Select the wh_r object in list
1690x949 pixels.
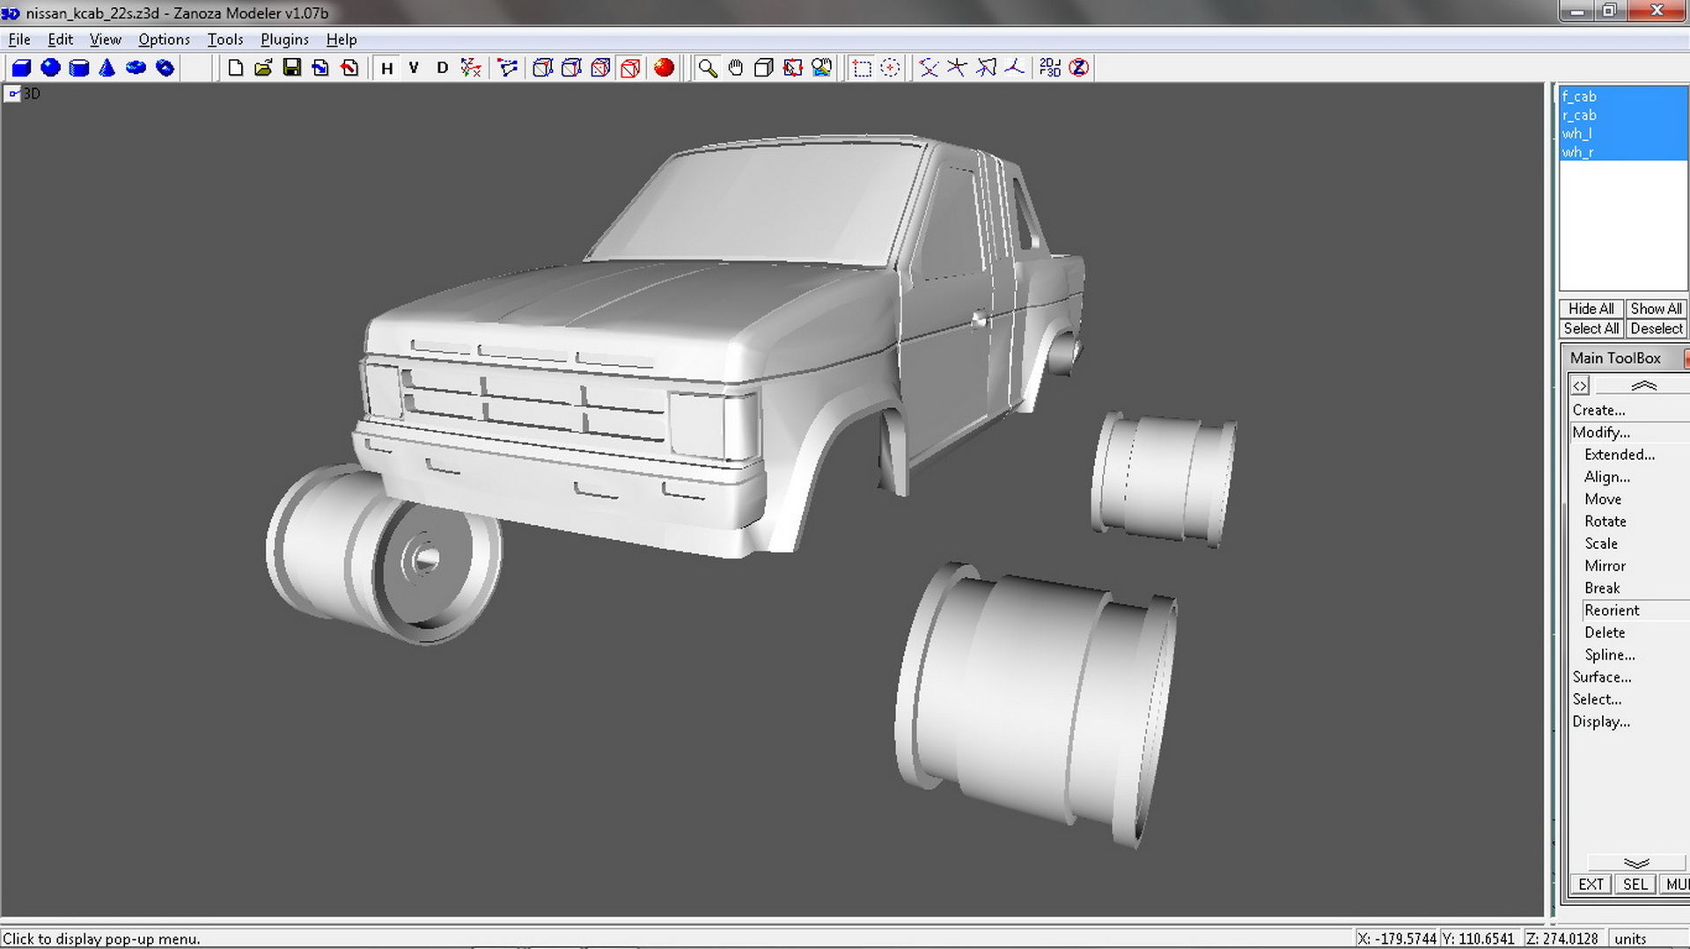(1623, 152)
